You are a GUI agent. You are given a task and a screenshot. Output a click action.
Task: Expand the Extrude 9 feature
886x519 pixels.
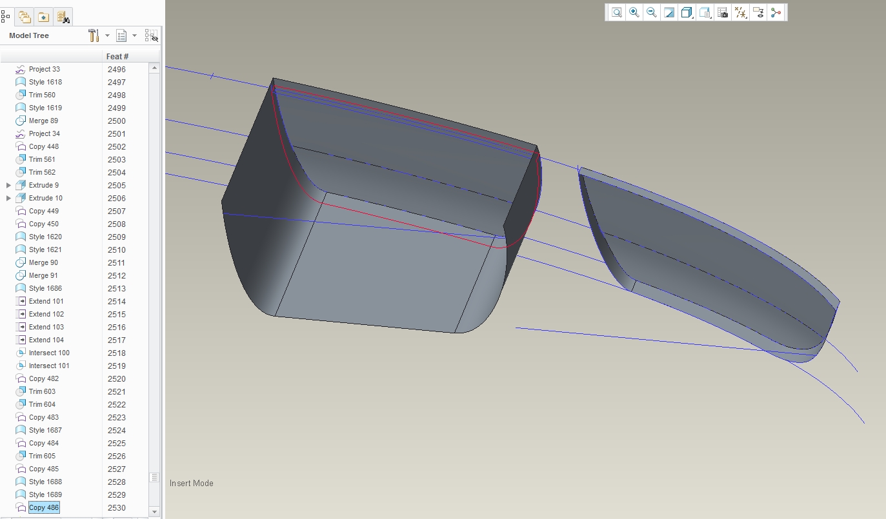(x=8, y=185)
